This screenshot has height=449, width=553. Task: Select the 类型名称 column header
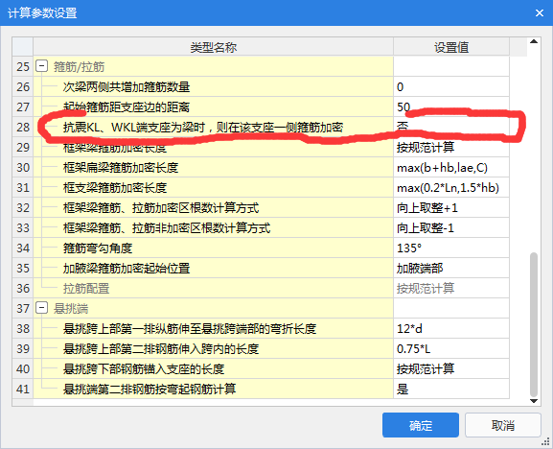click(x=214, y=47)
